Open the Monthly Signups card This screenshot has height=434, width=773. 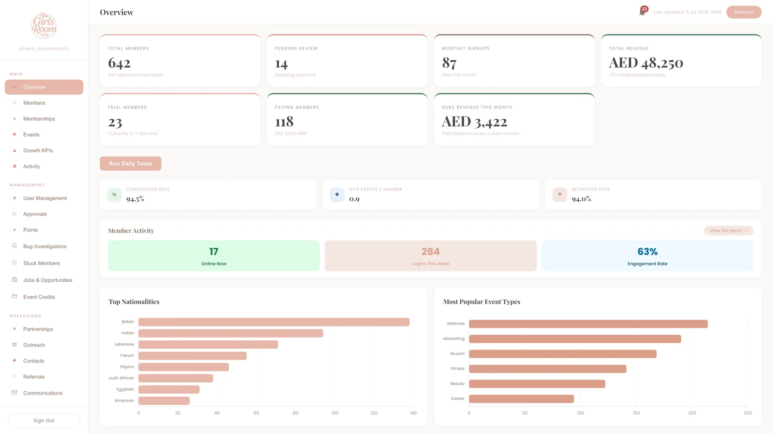tap(514, 60)
